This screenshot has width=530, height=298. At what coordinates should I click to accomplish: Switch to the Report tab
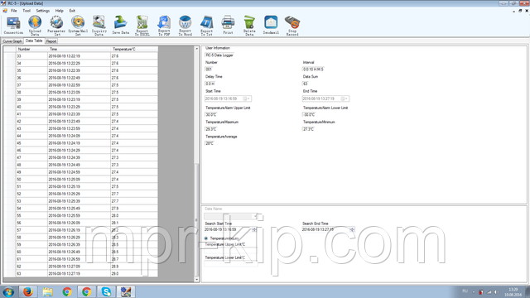[51, 41]
